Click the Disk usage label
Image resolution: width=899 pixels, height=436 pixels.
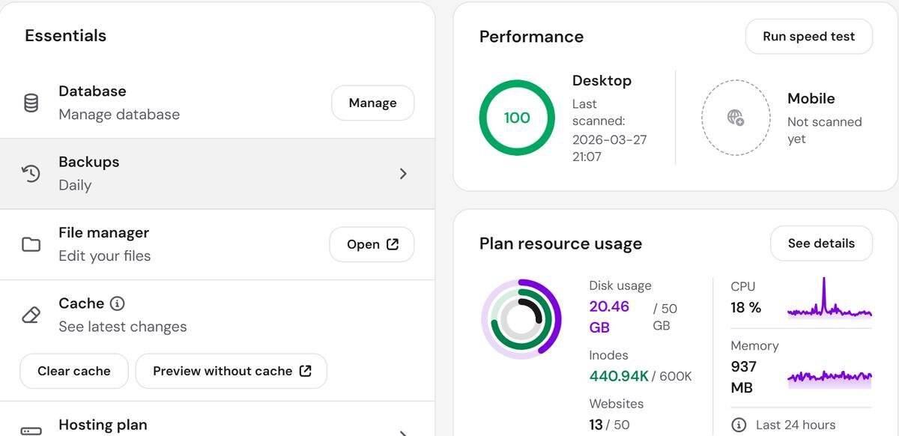click(x=620, y=285)
